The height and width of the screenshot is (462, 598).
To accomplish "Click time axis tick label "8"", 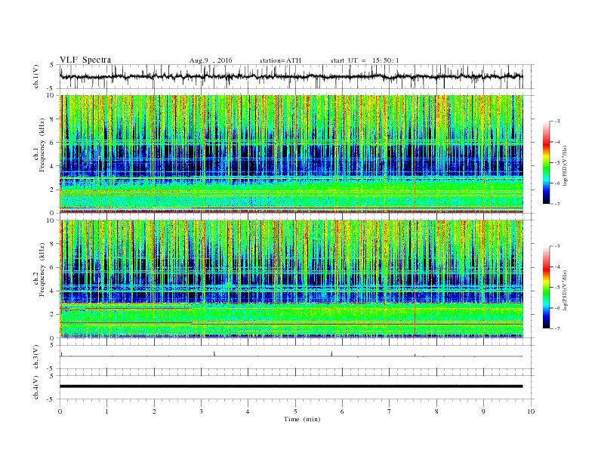I will (x=436, y=411).
